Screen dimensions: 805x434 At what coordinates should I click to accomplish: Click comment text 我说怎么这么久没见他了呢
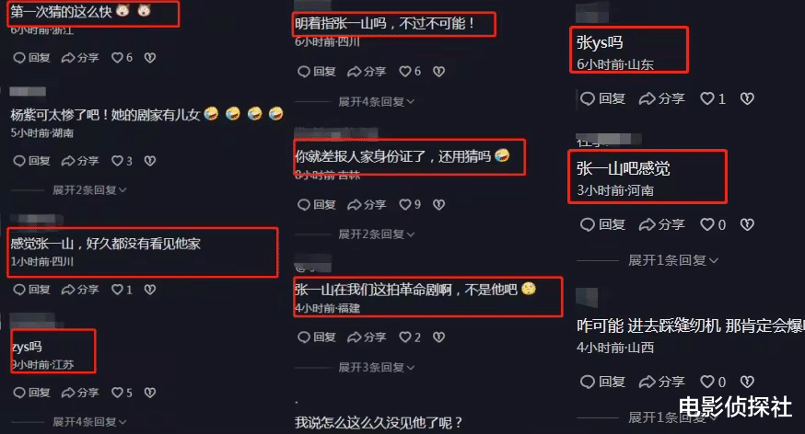tap(379, 423)
